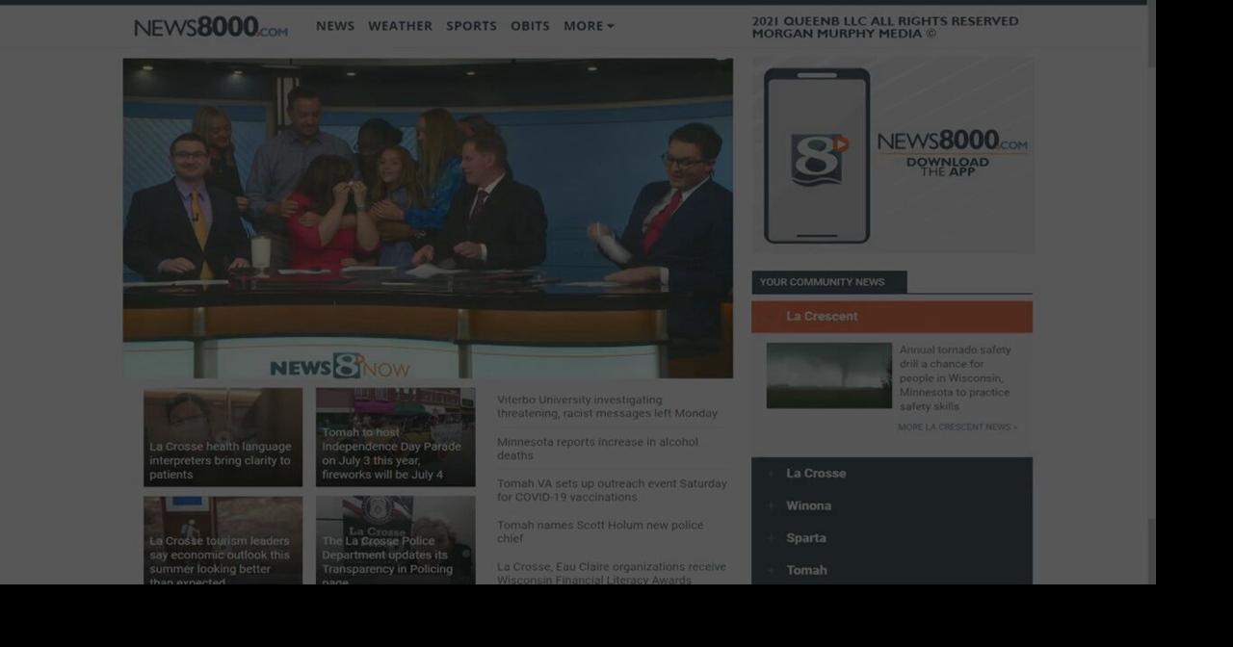Click the smartphone graphic in the app ad
1233x647 pixels.
tap(816, 154)
